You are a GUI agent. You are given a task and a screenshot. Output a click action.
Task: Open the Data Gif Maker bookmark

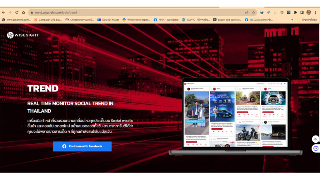click(108, 20)
